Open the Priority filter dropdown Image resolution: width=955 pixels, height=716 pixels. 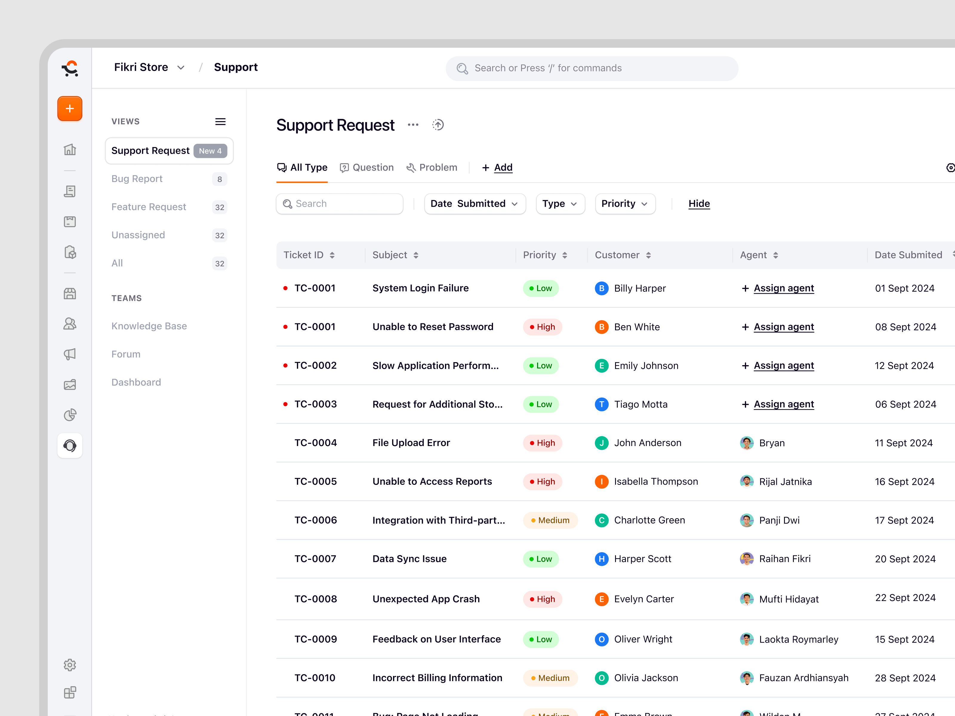coord(625,204)
